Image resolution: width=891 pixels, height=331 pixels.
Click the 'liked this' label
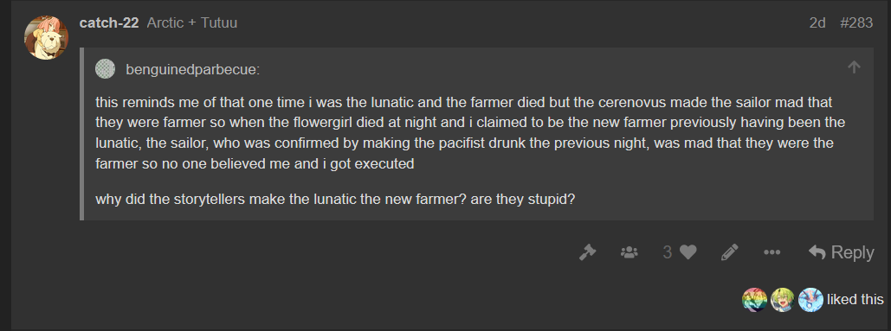855,299
